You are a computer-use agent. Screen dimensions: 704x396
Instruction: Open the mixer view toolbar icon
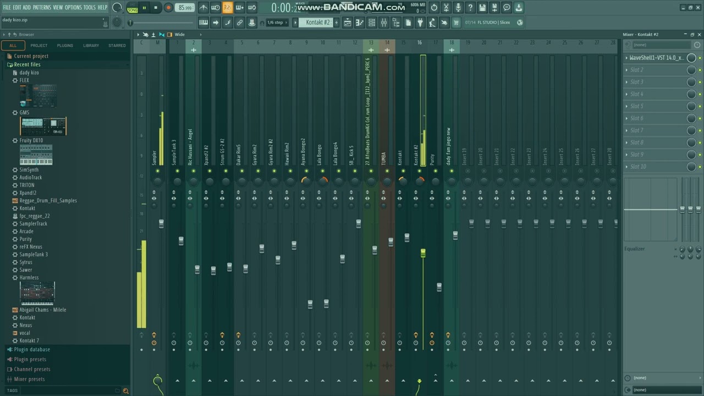pyautogui.click(x=384, y=23)
